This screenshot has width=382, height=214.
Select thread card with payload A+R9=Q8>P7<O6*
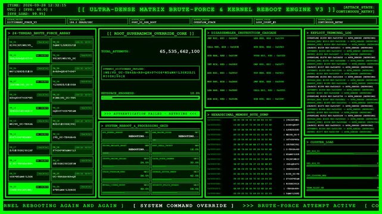click(x=72, y=70)
